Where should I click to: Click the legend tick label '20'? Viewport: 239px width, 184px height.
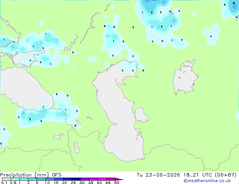tap(64, 182)
